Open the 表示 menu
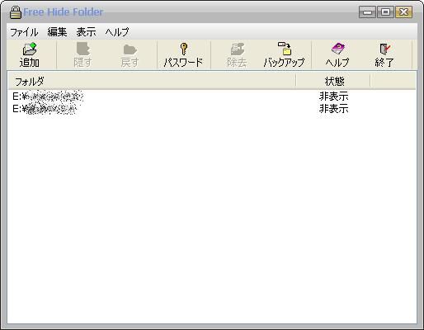The image size is (424, 330). coord(86,32)
